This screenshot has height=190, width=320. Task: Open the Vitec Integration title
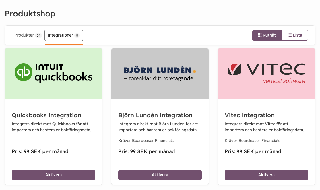point(249,115)
